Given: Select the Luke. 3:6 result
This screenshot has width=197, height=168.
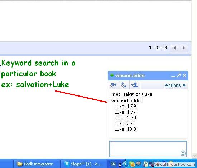Looking at the screenshot, I should [x=124, y=123].
